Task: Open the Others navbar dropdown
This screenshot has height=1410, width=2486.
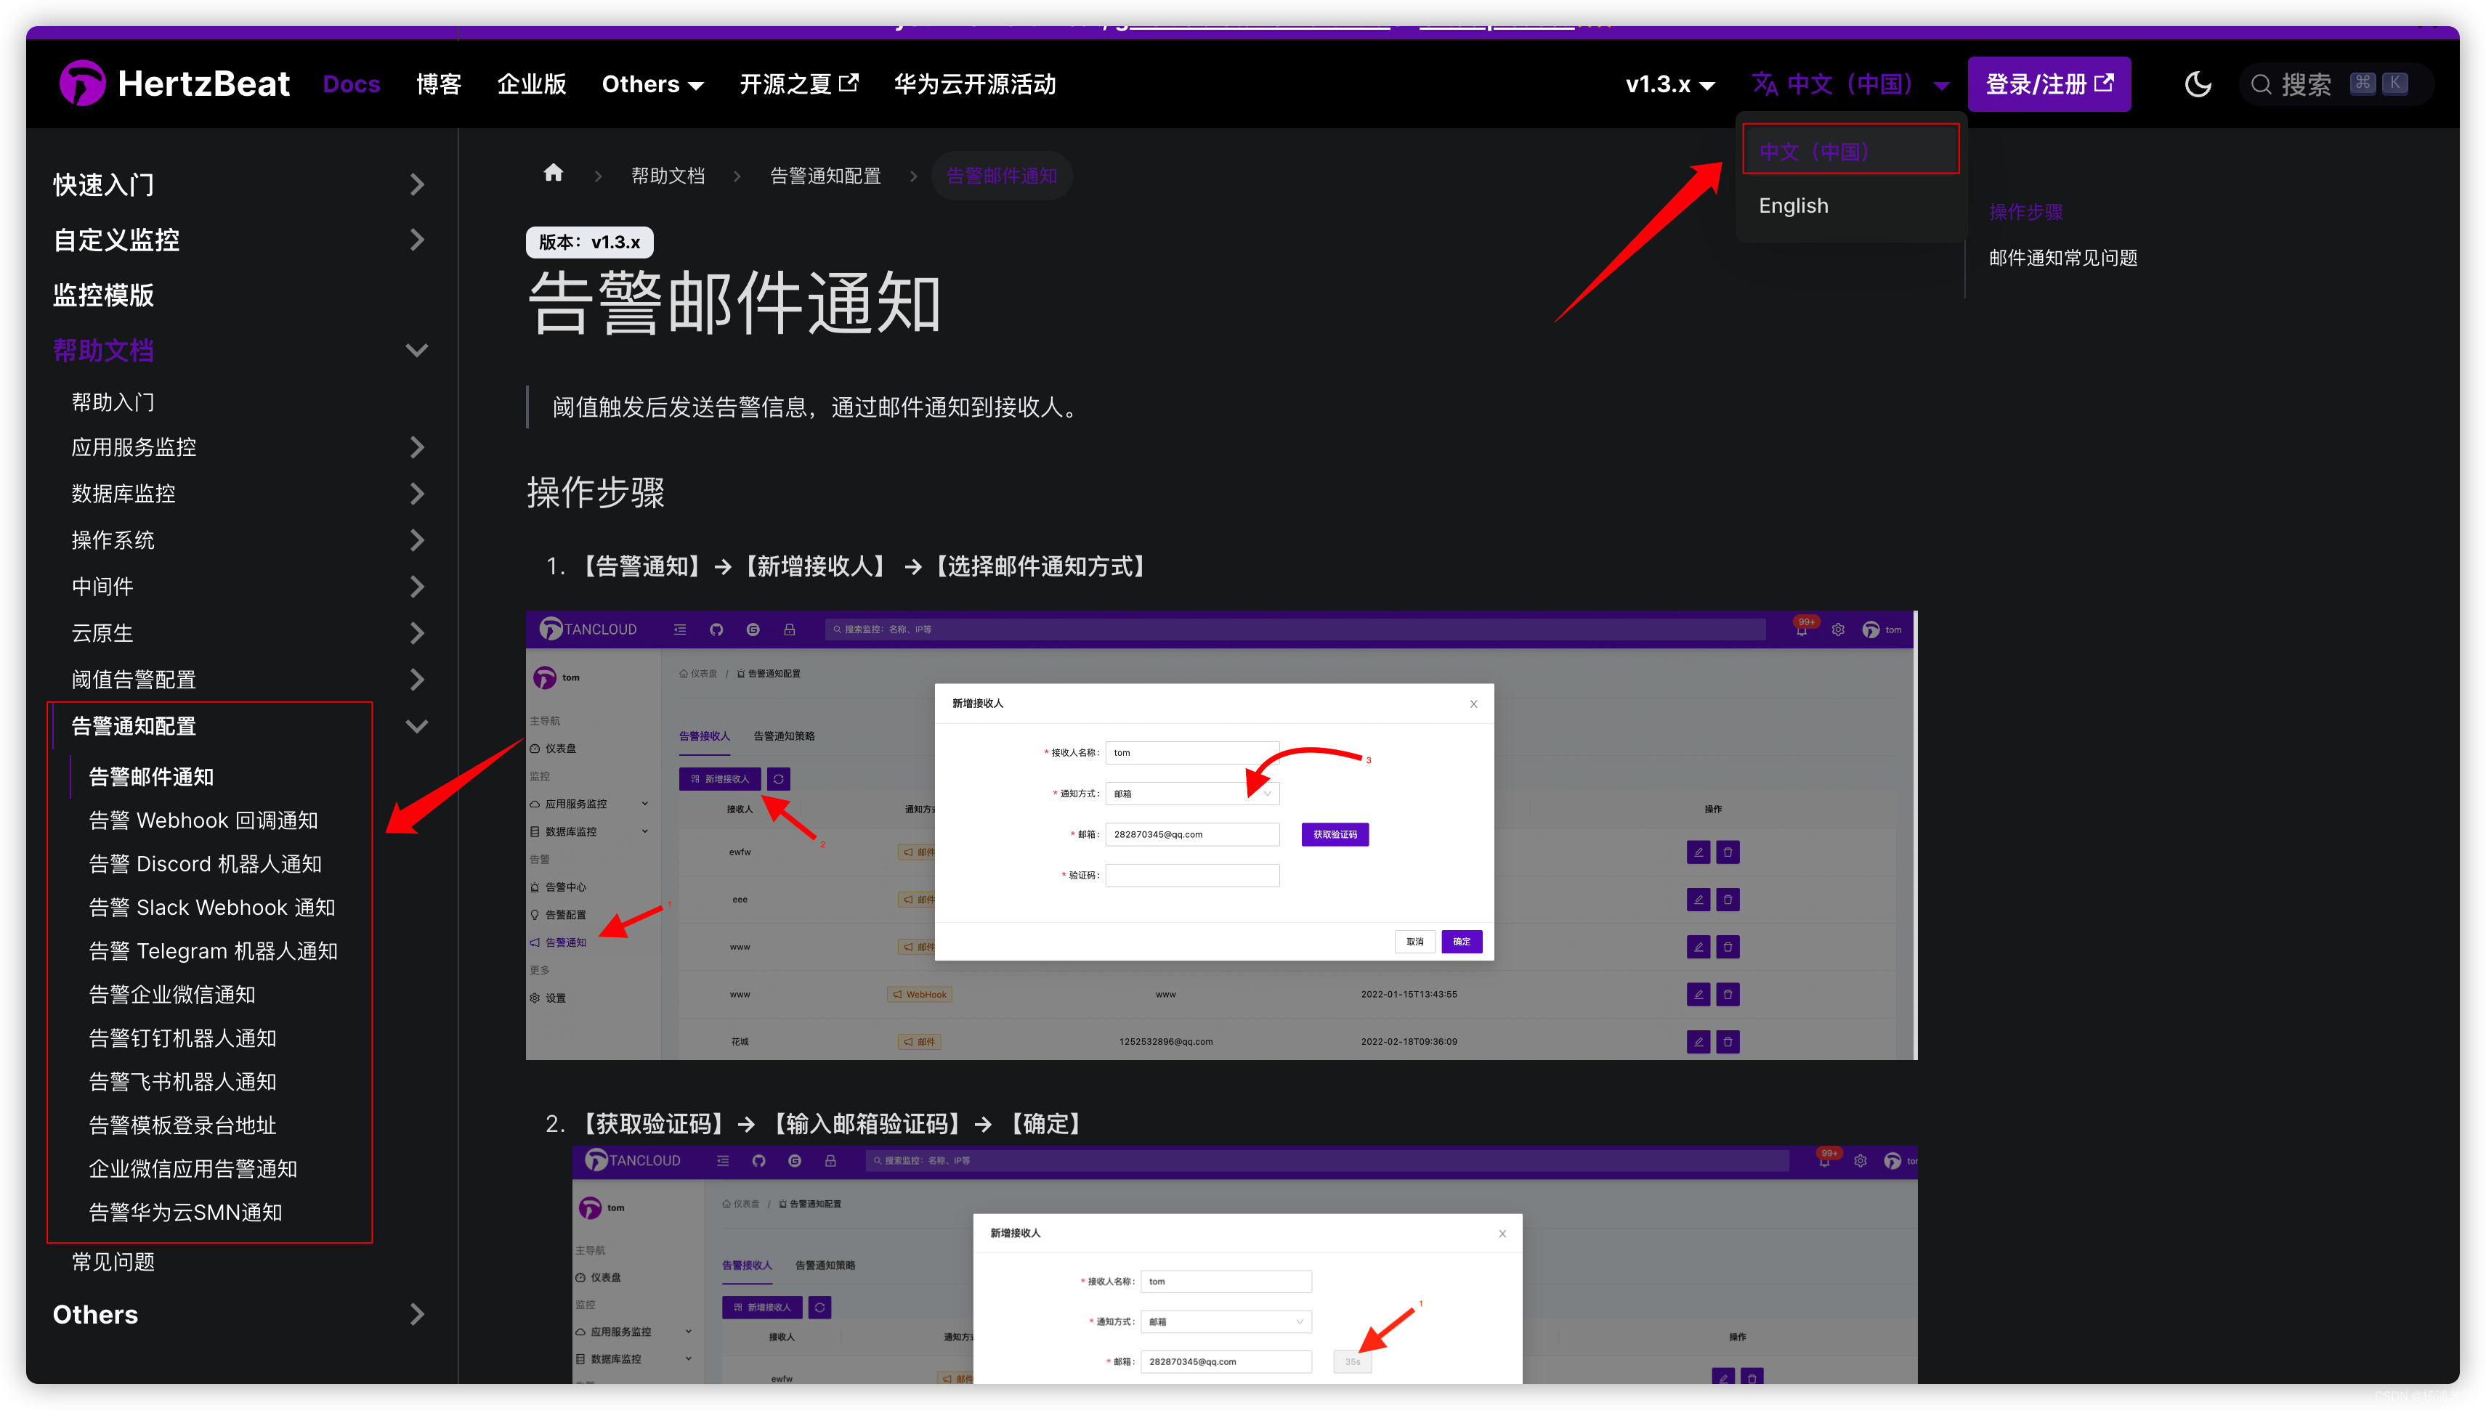Action: [652, 84]
